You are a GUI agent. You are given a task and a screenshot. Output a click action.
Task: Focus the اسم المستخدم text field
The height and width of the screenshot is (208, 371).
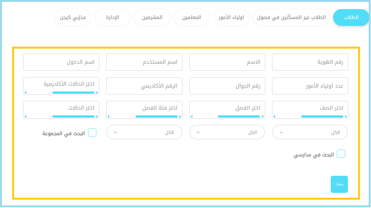point(144,62)
